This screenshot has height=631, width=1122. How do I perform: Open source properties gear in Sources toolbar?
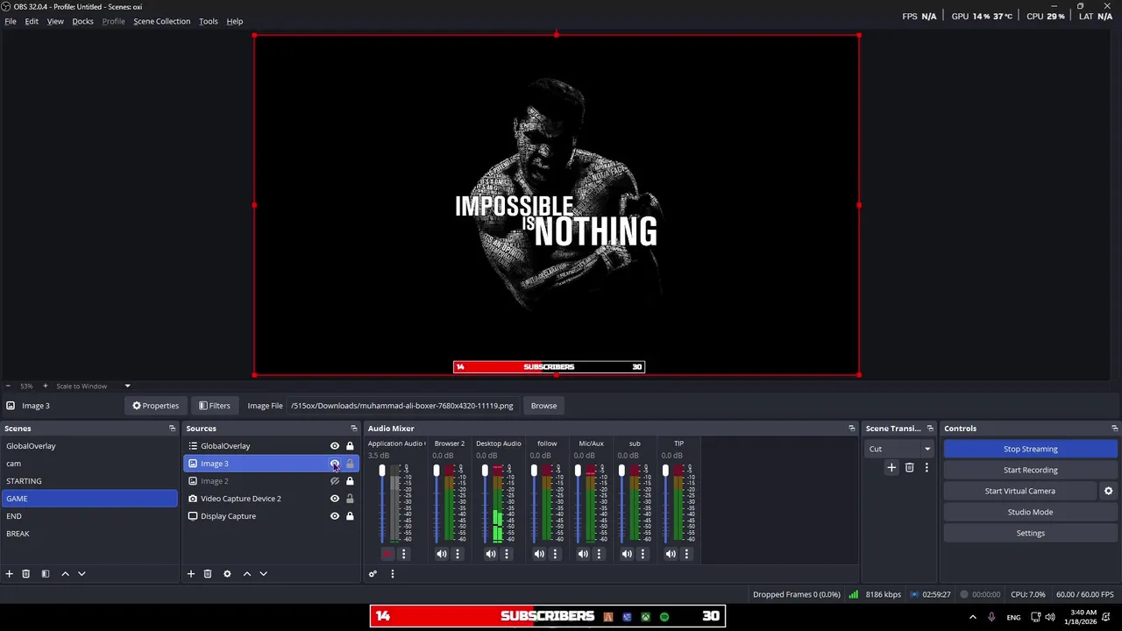coord(227,574)
